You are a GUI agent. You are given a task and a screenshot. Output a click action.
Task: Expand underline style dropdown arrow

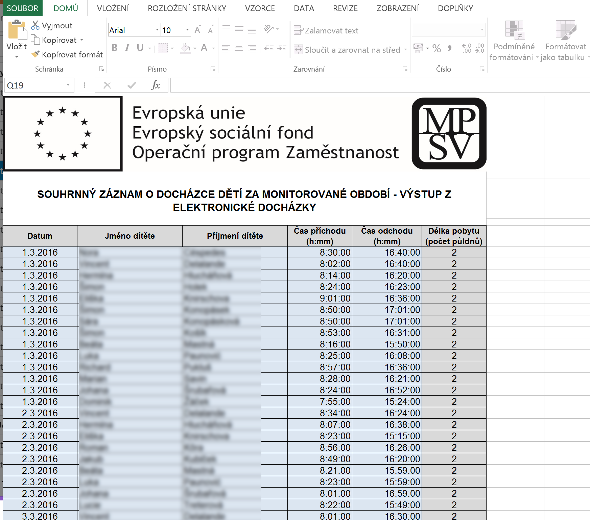pos(149,48)
